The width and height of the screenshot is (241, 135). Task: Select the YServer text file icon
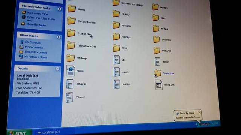tap(69, 97)
